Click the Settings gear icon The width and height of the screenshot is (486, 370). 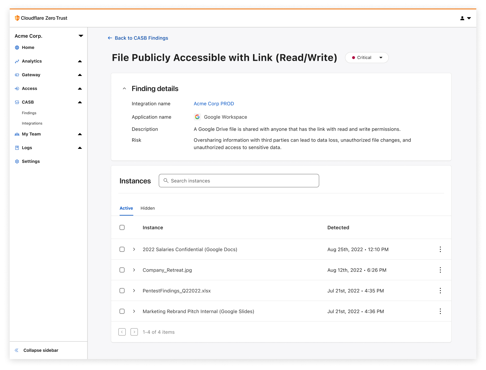[17, 161]
